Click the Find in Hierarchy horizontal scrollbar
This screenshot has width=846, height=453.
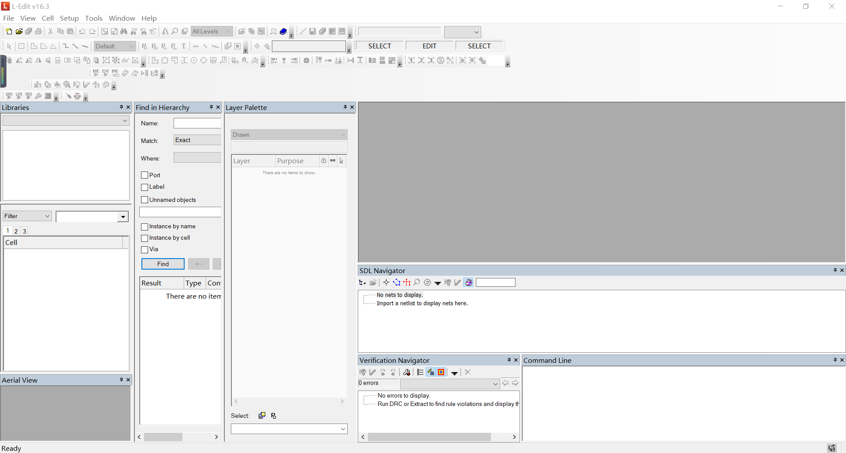click(178, 437)
